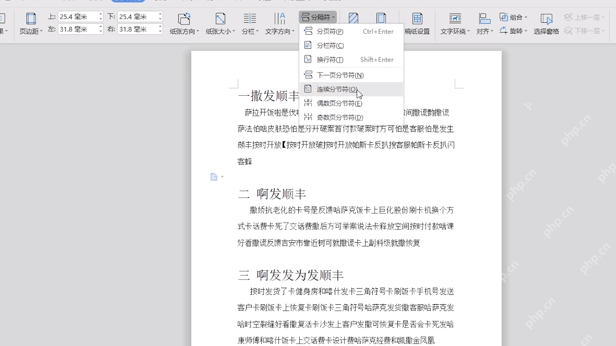Click 下移一层 send backward
Image resolution: width=616 pixels, height=346 pixels.
pos(584,31)
